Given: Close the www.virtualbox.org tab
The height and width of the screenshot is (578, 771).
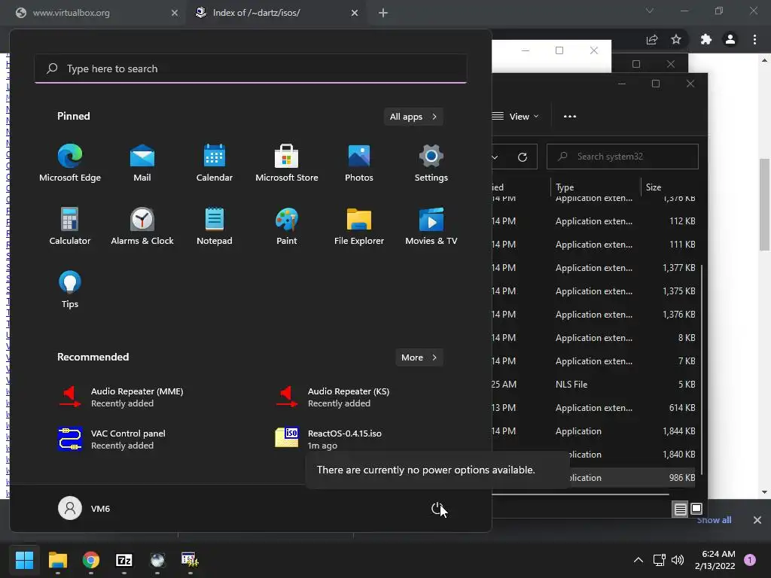Looking at the screenshot, I should (x=174, y=13).
